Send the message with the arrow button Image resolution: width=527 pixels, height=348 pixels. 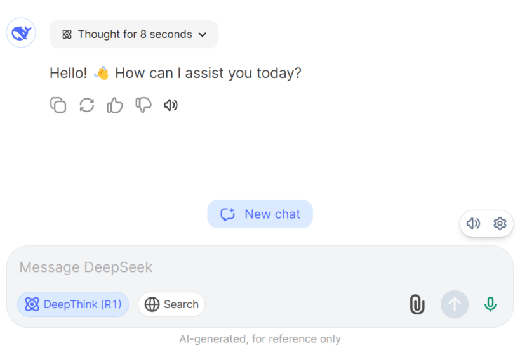click(455, 304)
